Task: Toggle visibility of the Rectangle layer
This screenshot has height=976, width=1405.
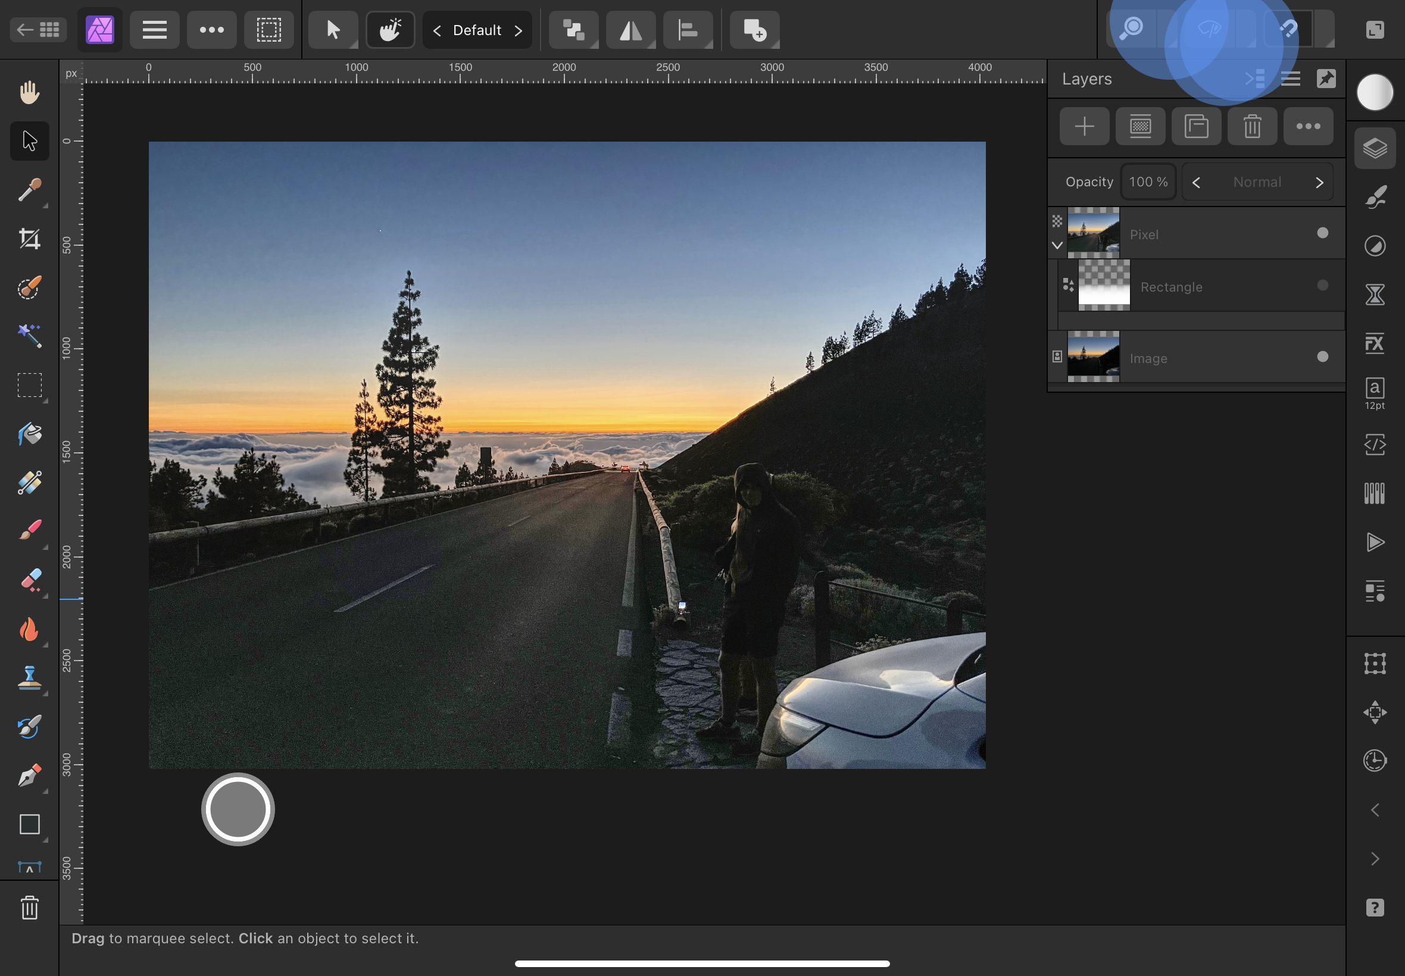Action: pyautogui.click(x=1322, y=285)
